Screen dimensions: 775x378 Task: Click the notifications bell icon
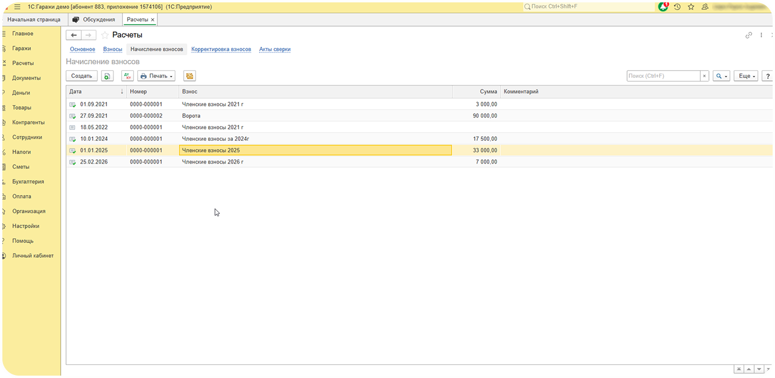[x=663, y=7]
